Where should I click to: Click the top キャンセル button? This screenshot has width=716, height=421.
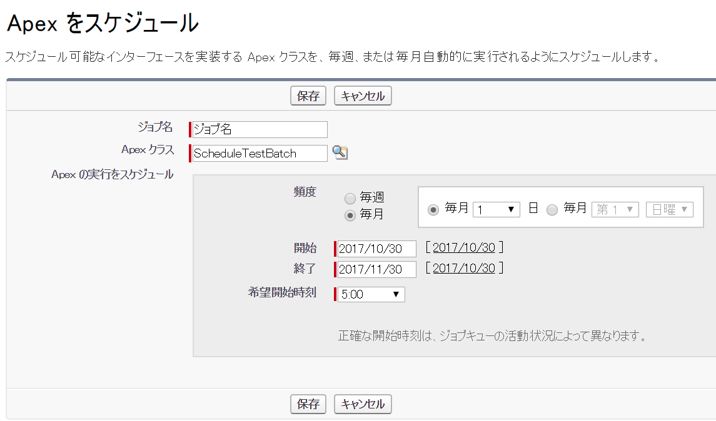(x=363, y=96)
